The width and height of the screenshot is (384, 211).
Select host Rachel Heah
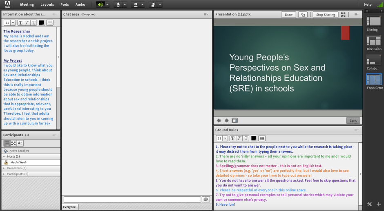(x=31, y=162)
